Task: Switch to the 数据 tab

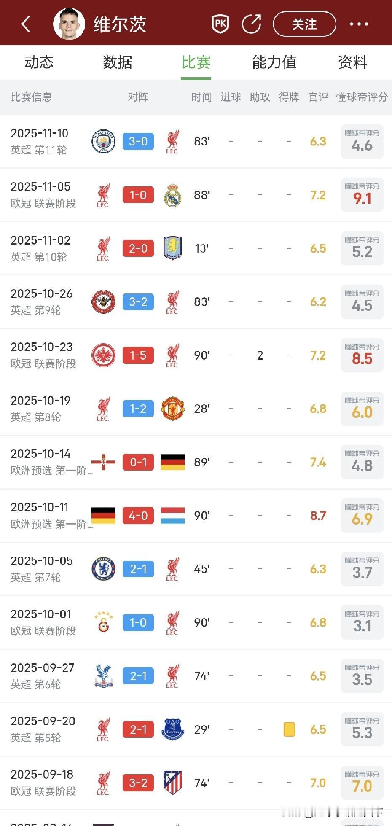Action: coord(118,62)
